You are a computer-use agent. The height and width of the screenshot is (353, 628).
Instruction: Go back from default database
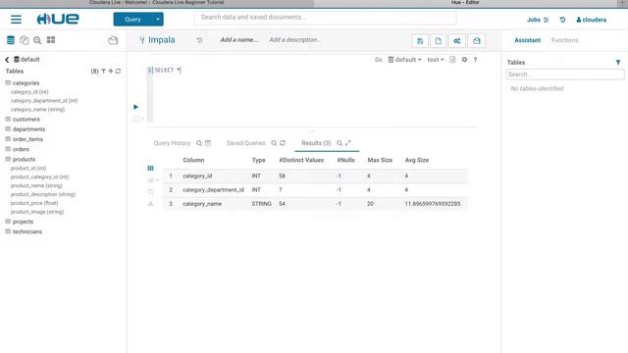(7, 60)
